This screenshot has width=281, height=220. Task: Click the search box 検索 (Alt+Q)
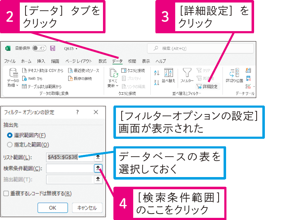point(200,48)
